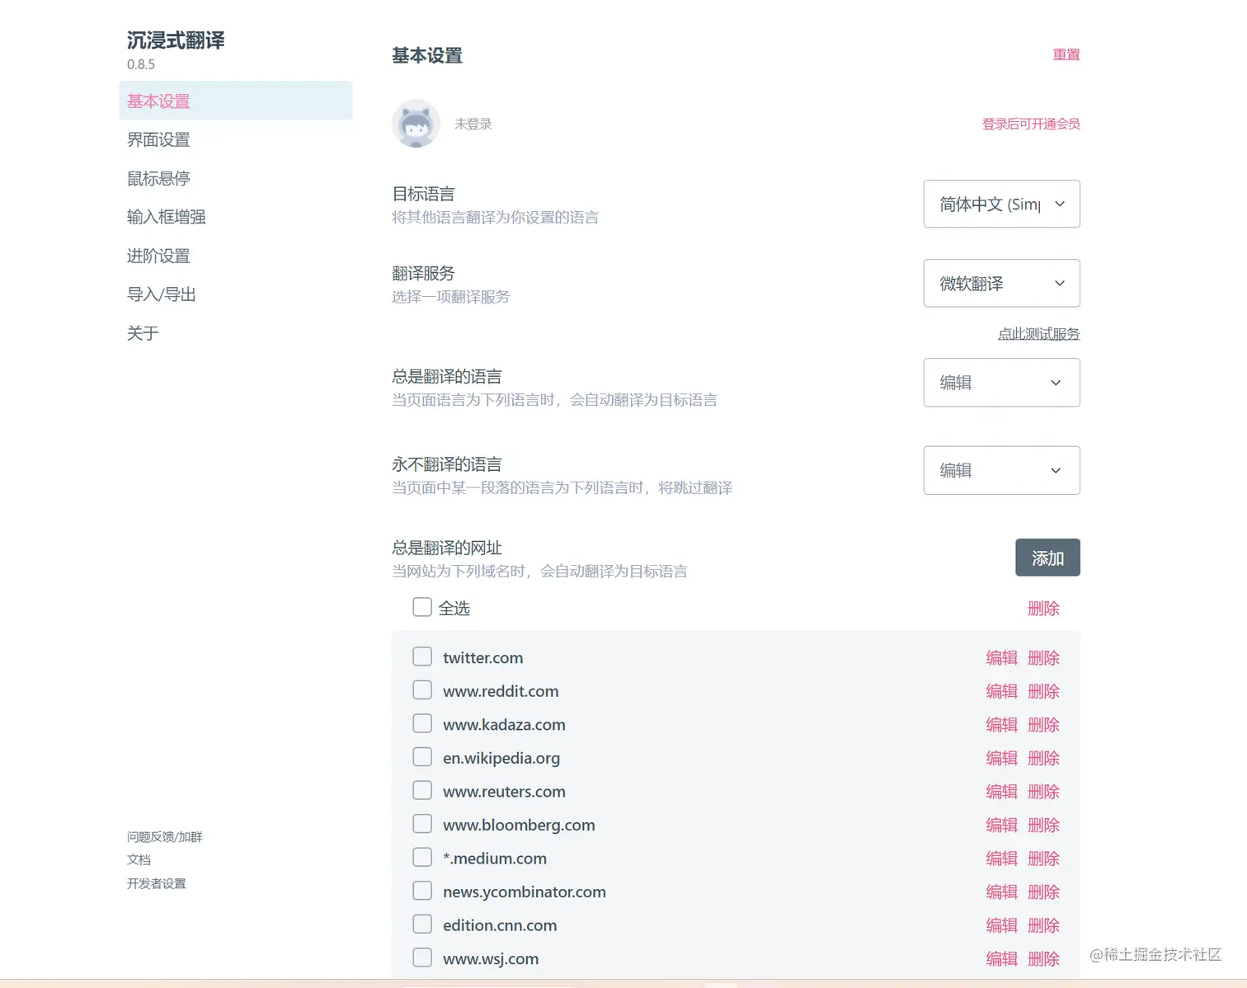This screenshot has height=988, width=1247.
Task: Select 关于 in the sidebar
Action: coord(143,333)
